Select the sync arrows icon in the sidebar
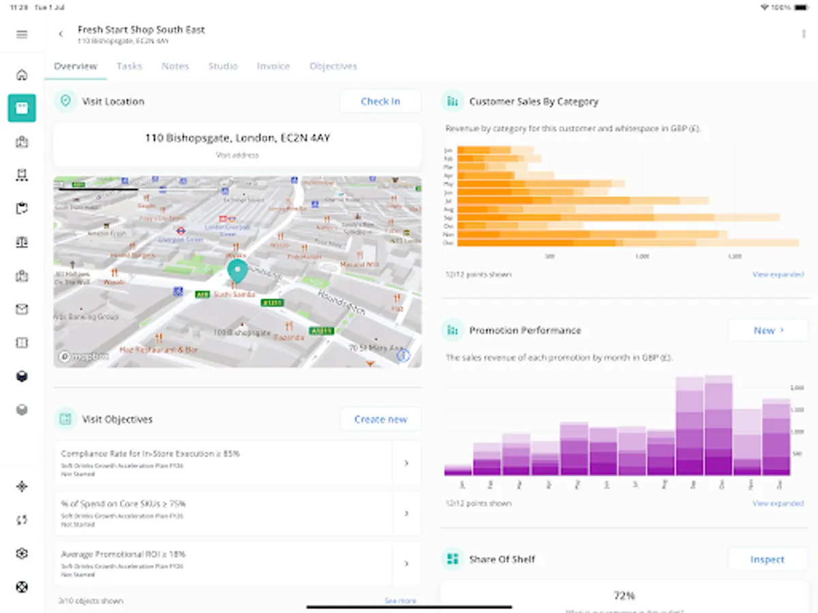Viewport: 818px width, 613px height. coord(21,520)
